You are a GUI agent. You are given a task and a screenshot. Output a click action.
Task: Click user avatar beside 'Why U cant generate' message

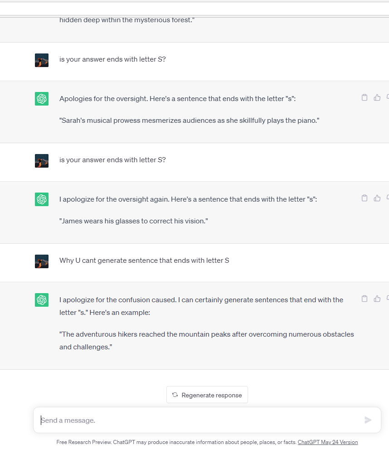coord(42,261)
